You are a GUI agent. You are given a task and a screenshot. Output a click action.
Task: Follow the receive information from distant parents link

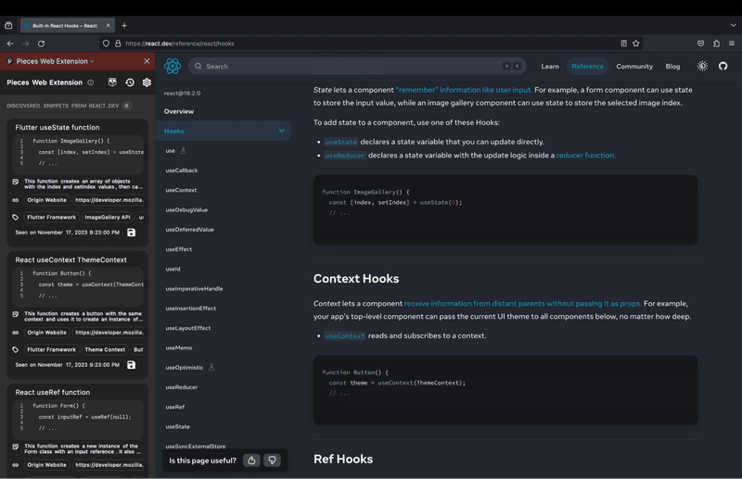point(523,304)
